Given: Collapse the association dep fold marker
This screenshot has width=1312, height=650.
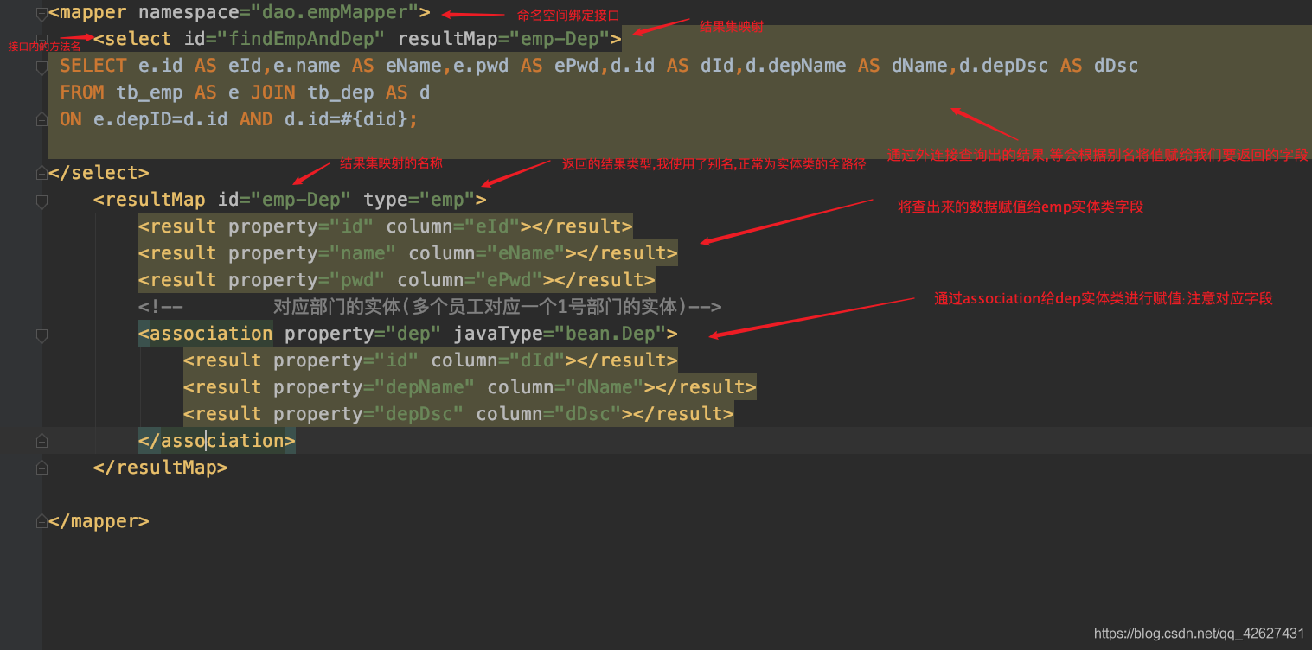Looking at the screenshot, I should tap(41, 334).
